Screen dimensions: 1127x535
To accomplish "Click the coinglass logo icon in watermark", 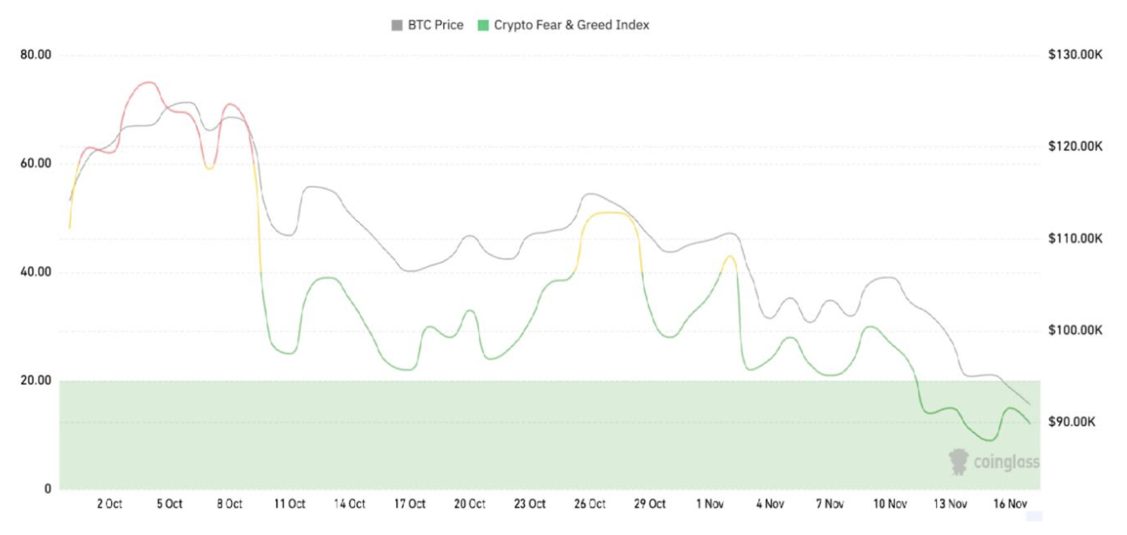I will pyautogui.click(x=958, y=462).
